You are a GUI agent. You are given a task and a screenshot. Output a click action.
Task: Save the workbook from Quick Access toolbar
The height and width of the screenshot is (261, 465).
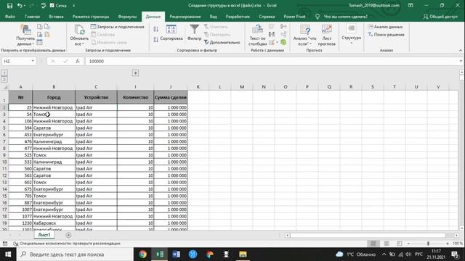9,6
